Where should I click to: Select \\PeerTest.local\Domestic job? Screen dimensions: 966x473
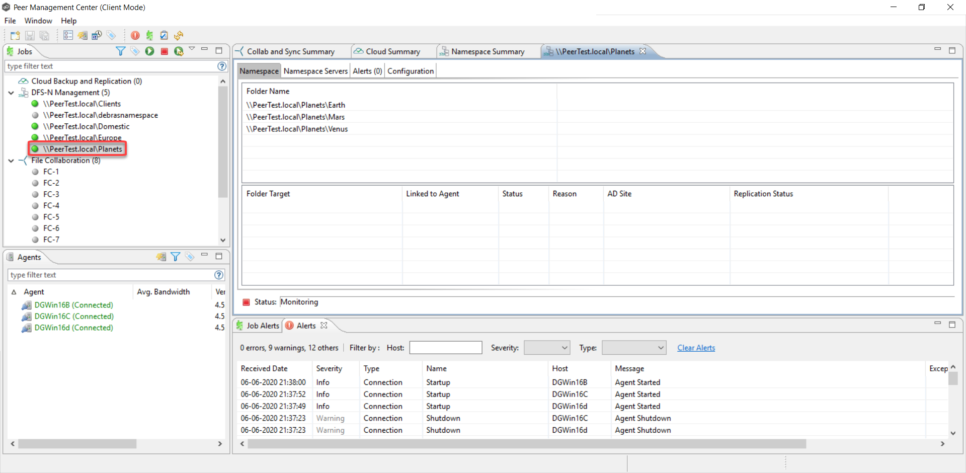click(86, 126)
